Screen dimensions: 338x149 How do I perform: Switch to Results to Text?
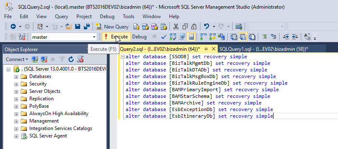tap(234, 37)
